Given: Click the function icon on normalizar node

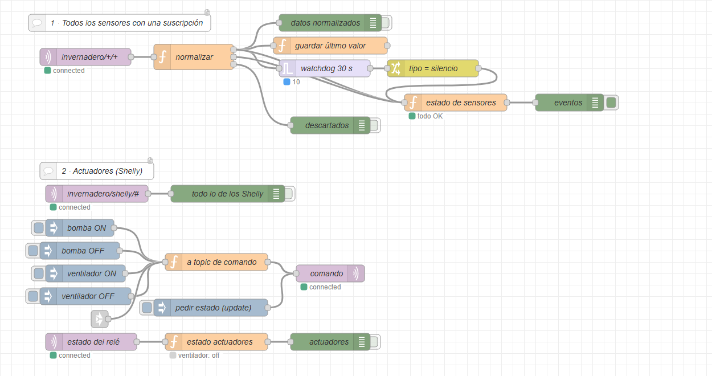Looking at the screenshot, I should coord(162,57).
